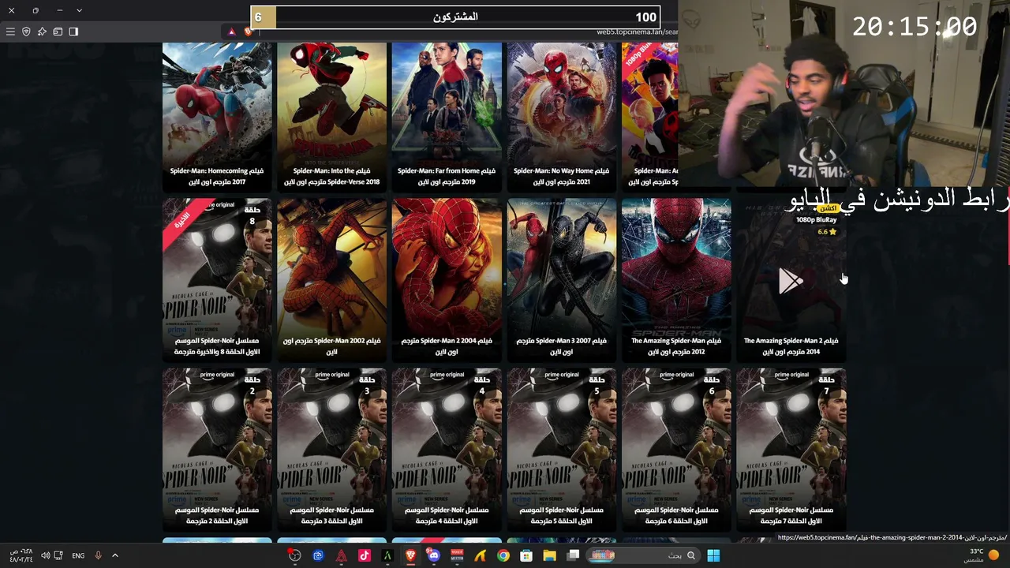The height and width of the screenshot is (568, 1010).
Task: Open Brave Shields lion icon in address bar
Action: pos(248,32)
